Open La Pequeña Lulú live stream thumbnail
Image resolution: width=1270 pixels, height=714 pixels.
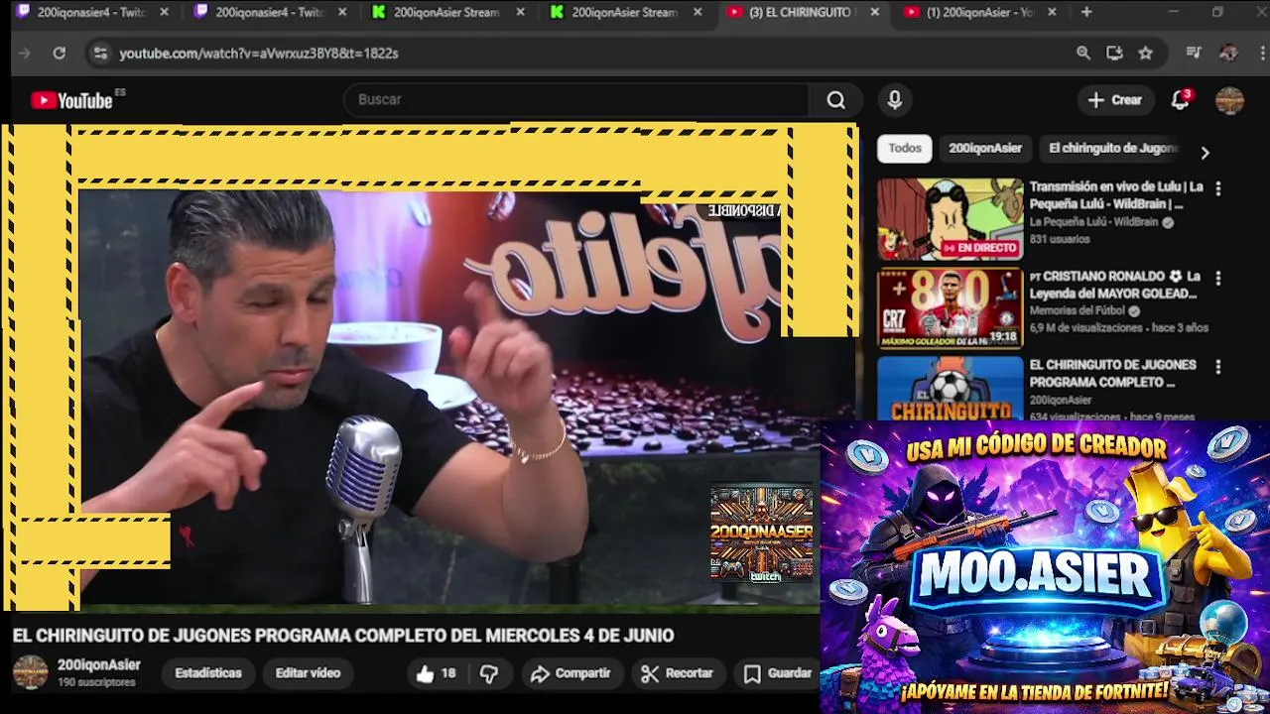950,219
